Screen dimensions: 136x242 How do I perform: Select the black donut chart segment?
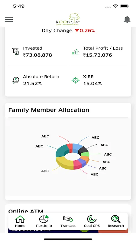83,150
